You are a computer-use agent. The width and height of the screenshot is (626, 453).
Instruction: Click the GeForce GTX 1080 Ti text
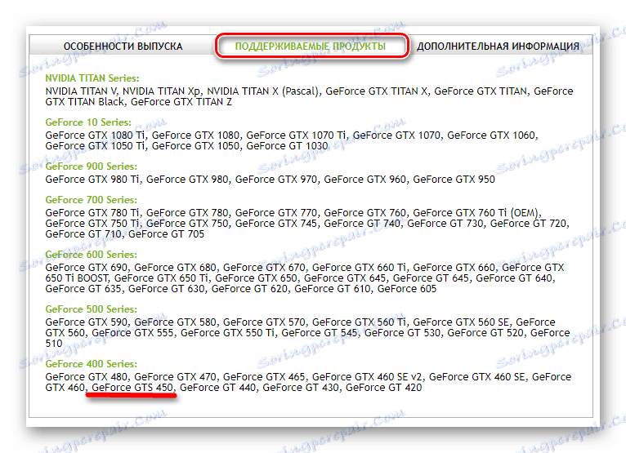95,135
